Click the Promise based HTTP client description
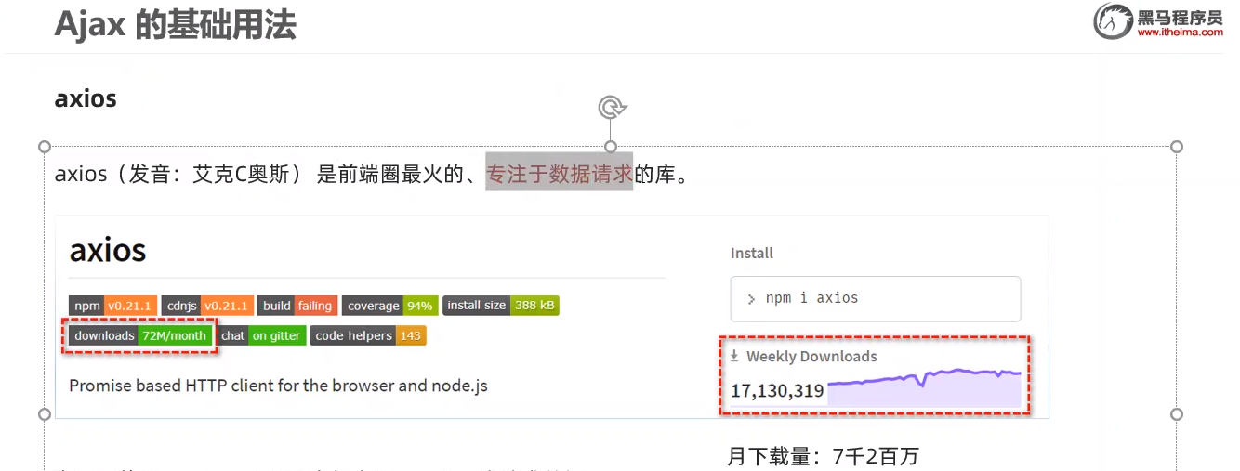 [x=278, y=385]
